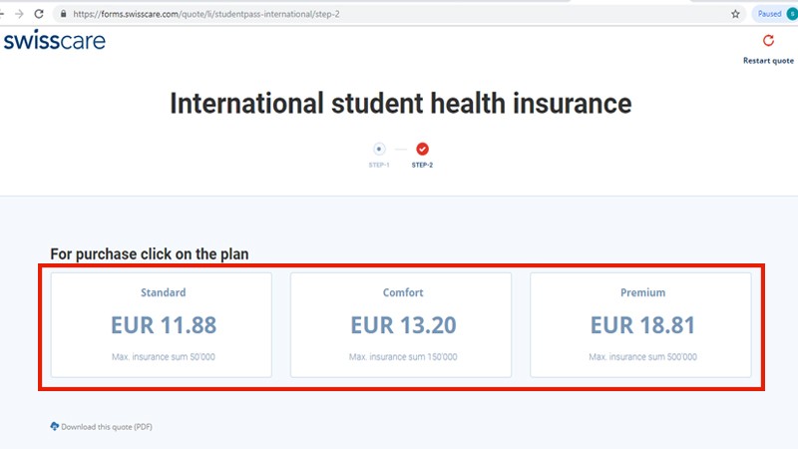Click the cloud download icon
The image size is (798, 449).
(55, 426)
